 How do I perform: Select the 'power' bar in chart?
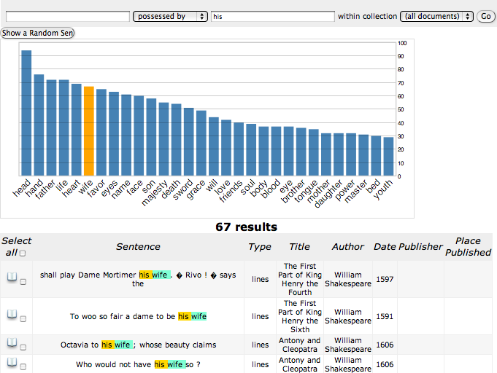(351, 154)
